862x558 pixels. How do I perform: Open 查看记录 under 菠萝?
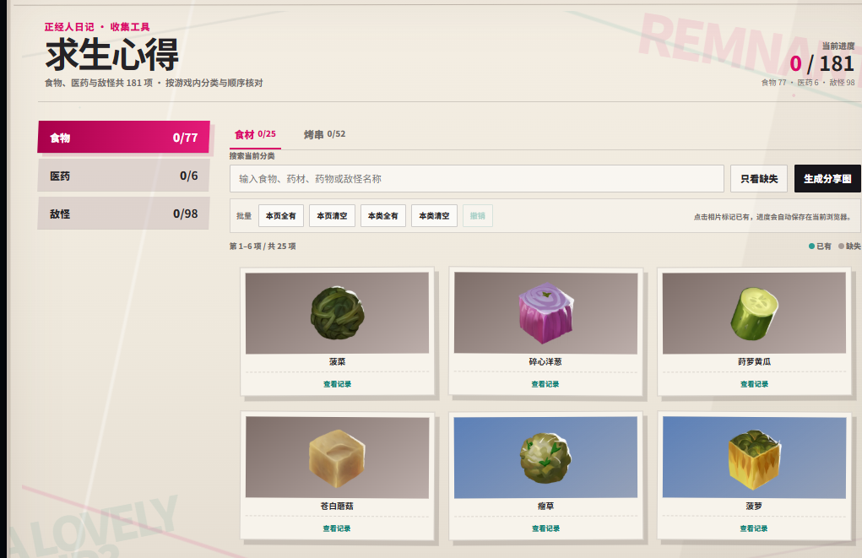[x=754, y=528]
